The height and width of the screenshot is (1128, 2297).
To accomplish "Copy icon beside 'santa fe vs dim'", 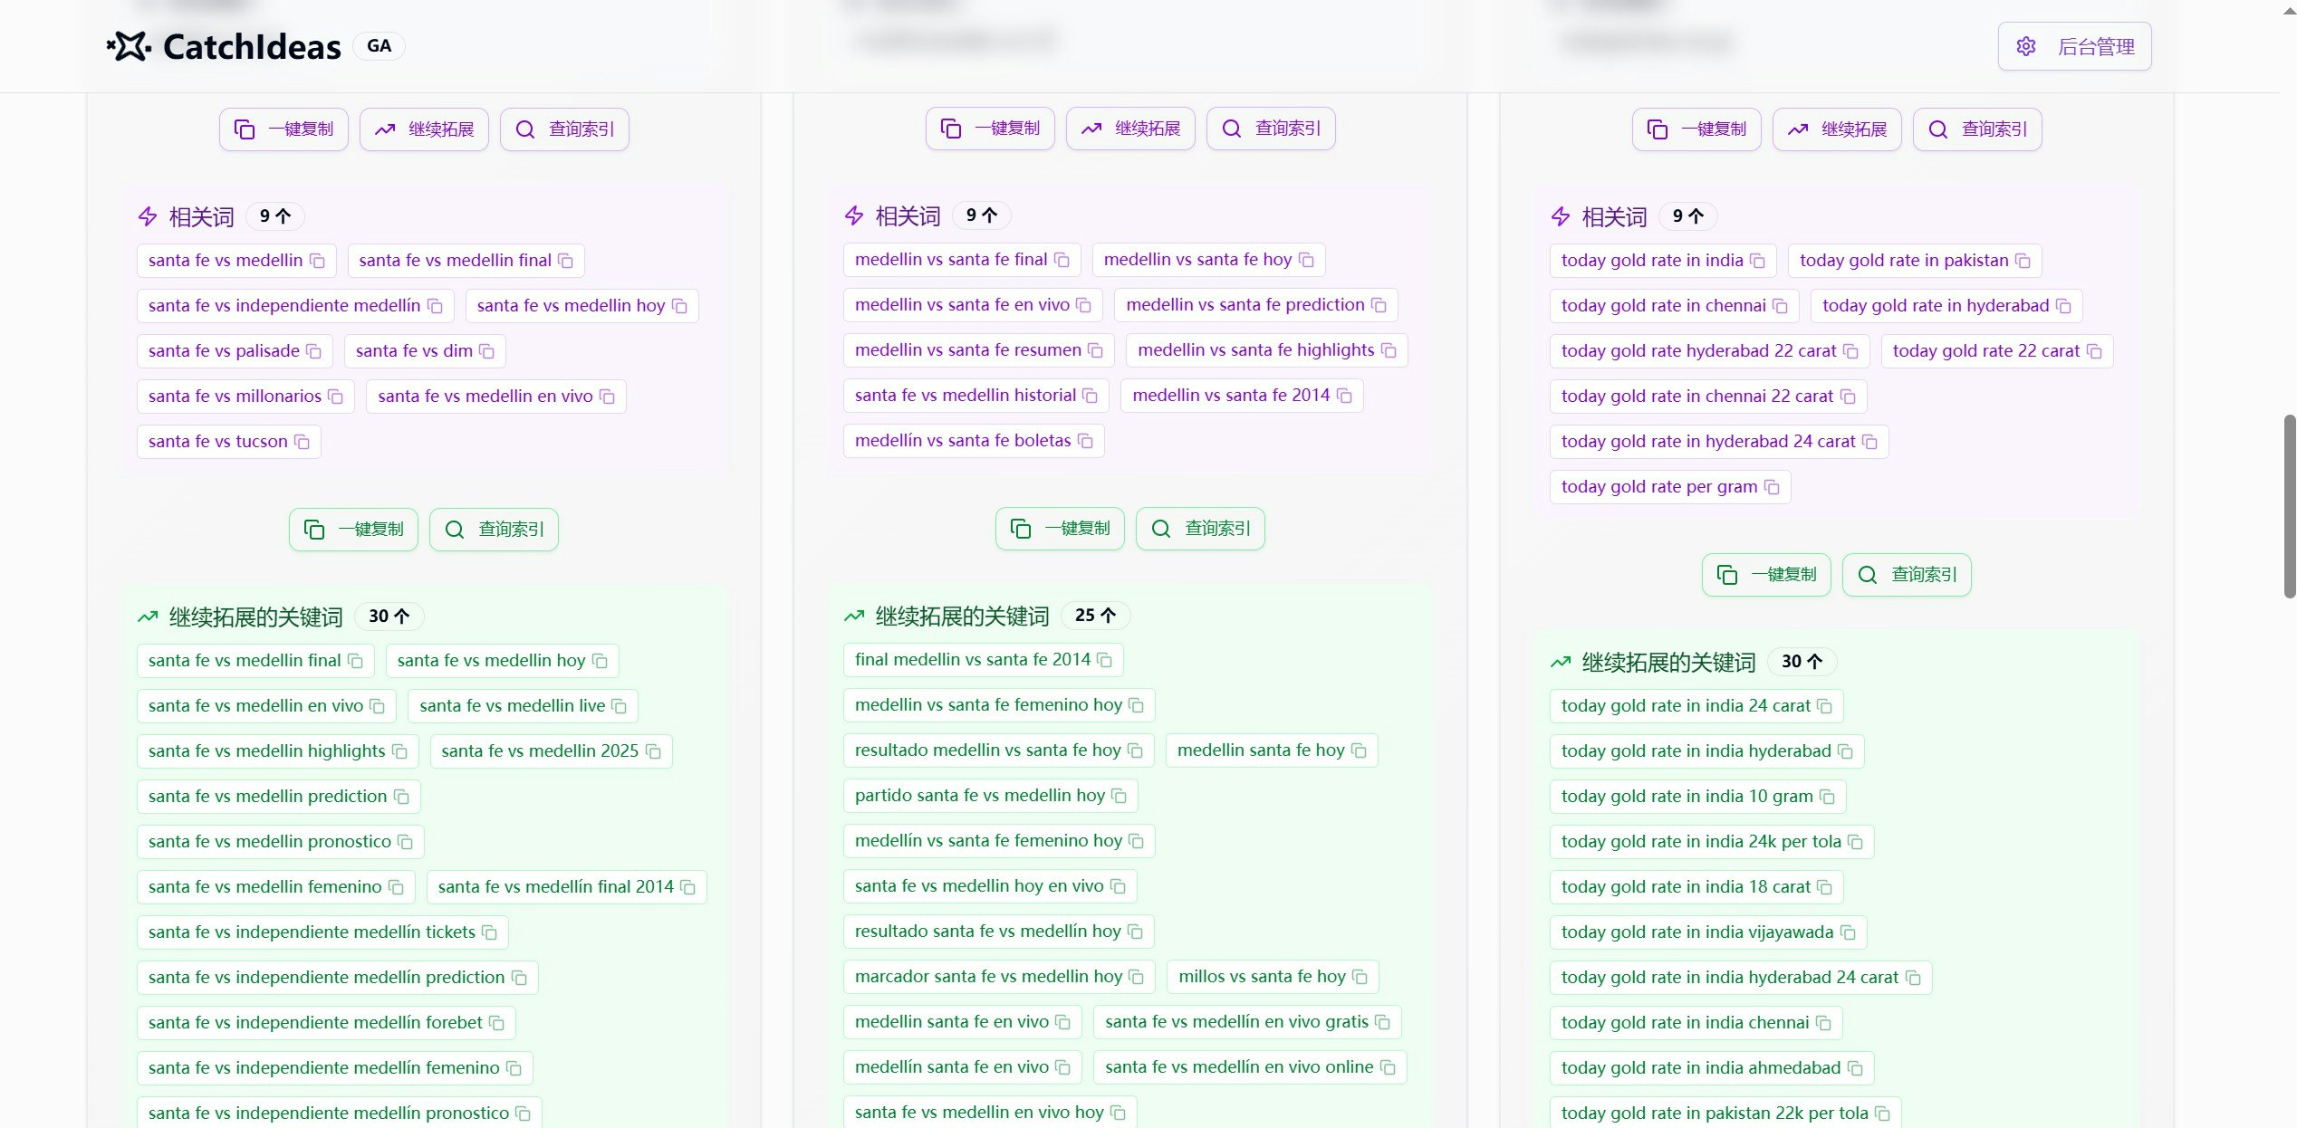I will [486, 351].
